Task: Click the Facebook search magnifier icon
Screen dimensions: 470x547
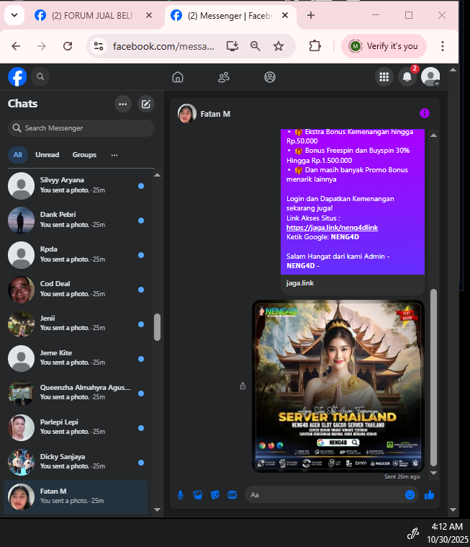Action: [x=40, y=76]
